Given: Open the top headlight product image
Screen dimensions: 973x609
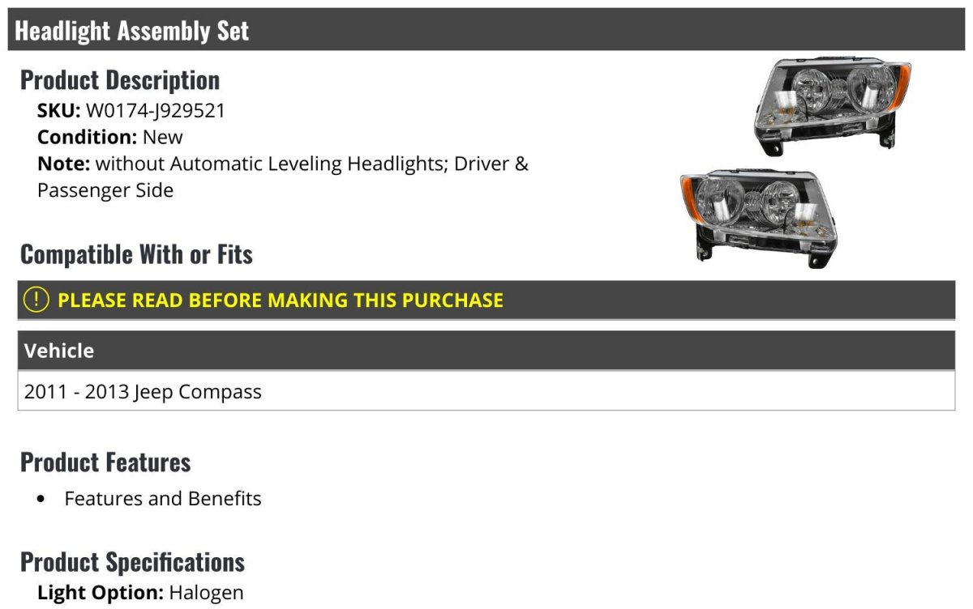Looking at the screenshot, I should (x=832, y=104).
